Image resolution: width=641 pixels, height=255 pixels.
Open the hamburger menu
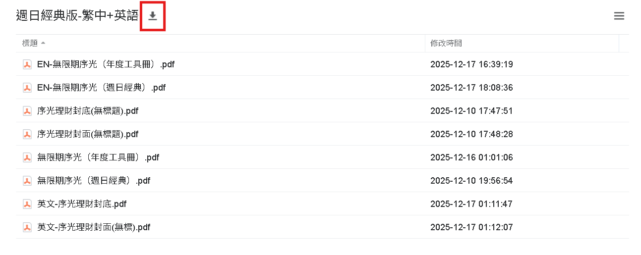coord(619,16)
